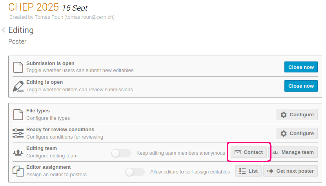Open Manage team for editing team

[x=293, y=152]
